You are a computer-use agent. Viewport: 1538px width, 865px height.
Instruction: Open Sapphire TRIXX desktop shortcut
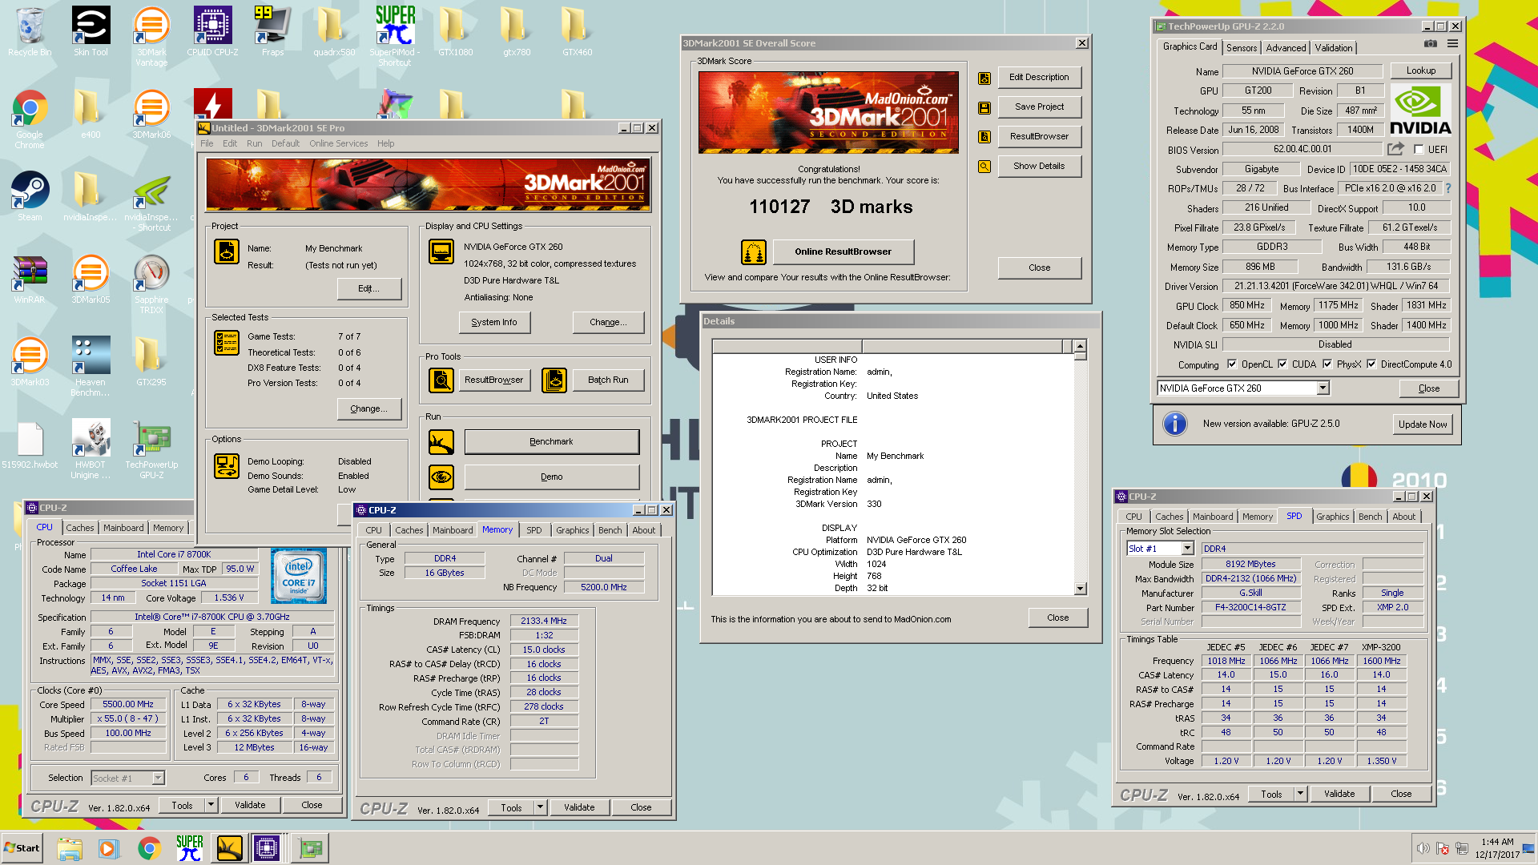pyautogui.click(x=151, y=284)
